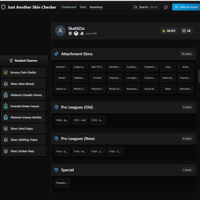Click the Add Account person icon
The width and height of the screenshot is (200, 200).
coord(176,7)
